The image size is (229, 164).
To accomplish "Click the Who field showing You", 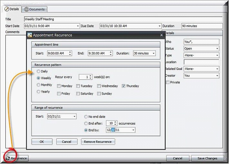I will coord(201,42).
